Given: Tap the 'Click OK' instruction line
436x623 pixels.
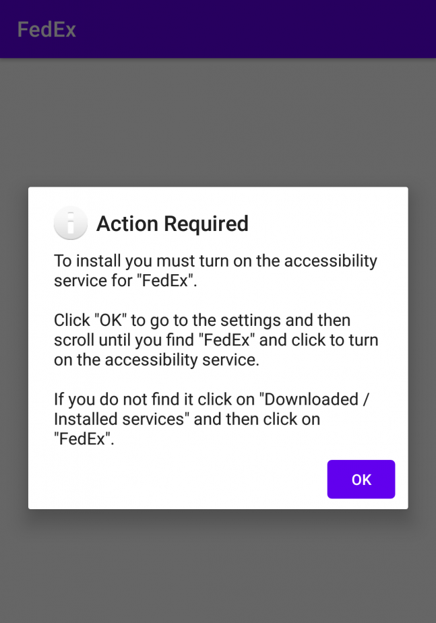Looking at the screenshot, I should (202, 320).
